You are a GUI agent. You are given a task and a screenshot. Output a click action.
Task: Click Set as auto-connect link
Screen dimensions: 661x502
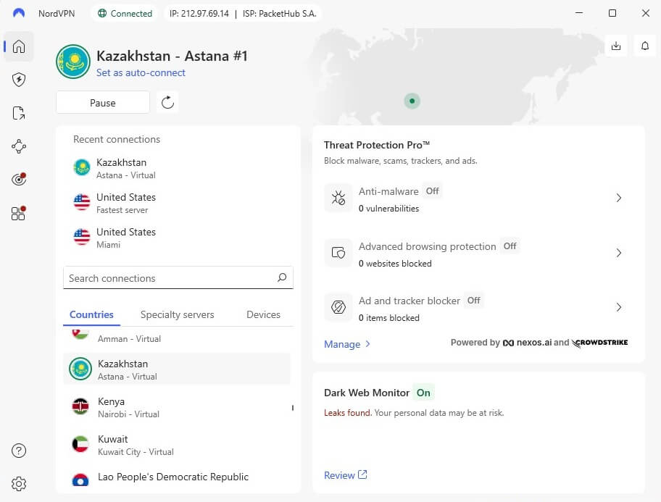pyautogui.click(x=141, y=72)
